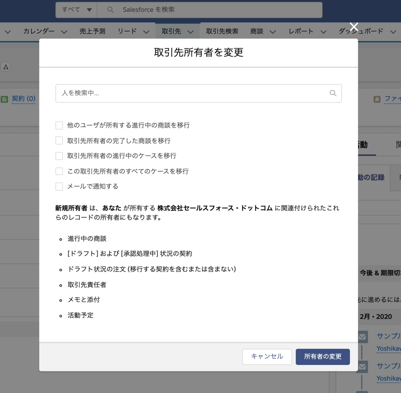Click the 所有者の変更 button
Image resolution: width=401 pixels, height=393 pixels.
point(323,357)
